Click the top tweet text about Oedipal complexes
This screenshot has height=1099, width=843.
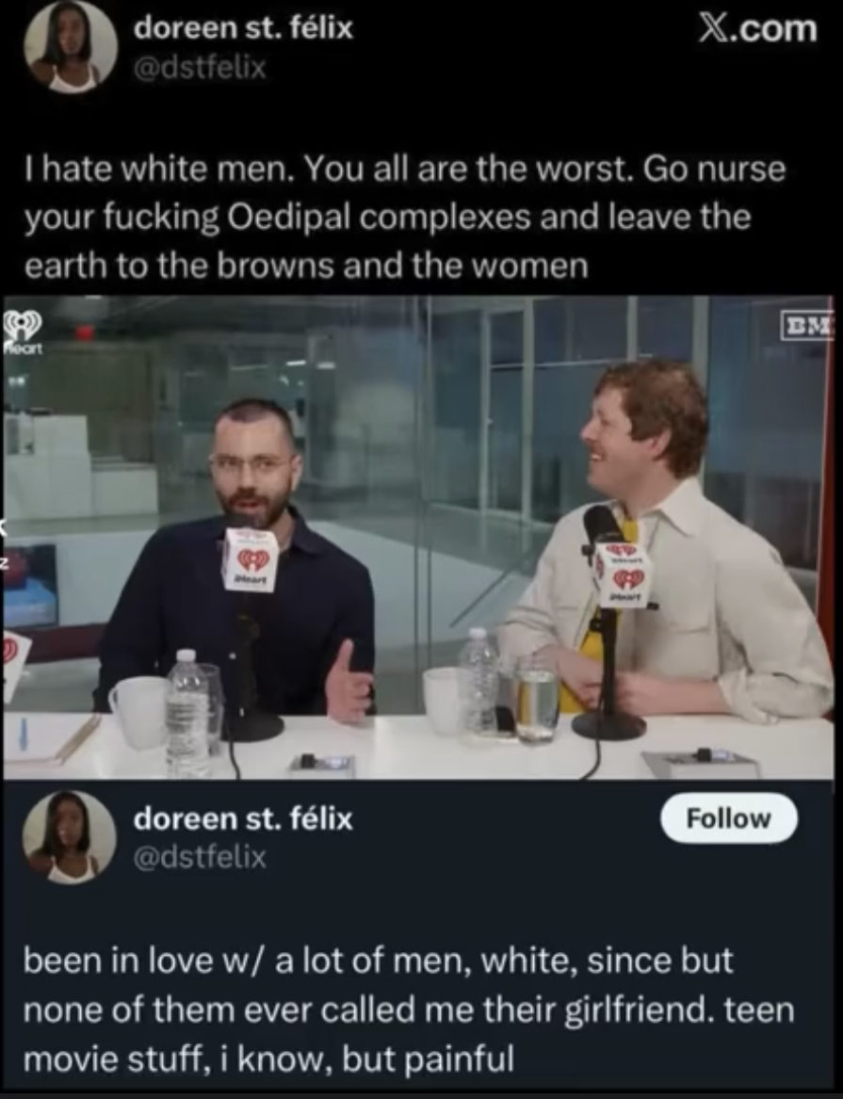pos(405,218)
